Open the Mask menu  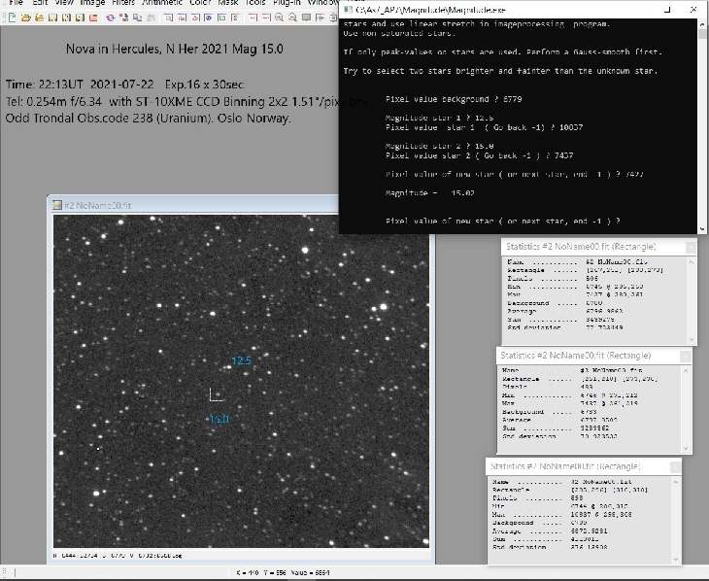click(x=227, y=3)
